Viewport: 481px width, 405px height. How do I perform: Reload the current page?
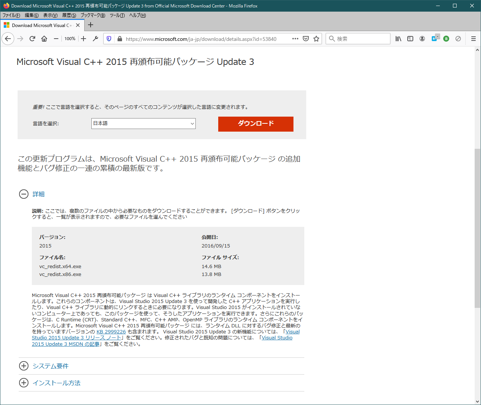(32, 39)
